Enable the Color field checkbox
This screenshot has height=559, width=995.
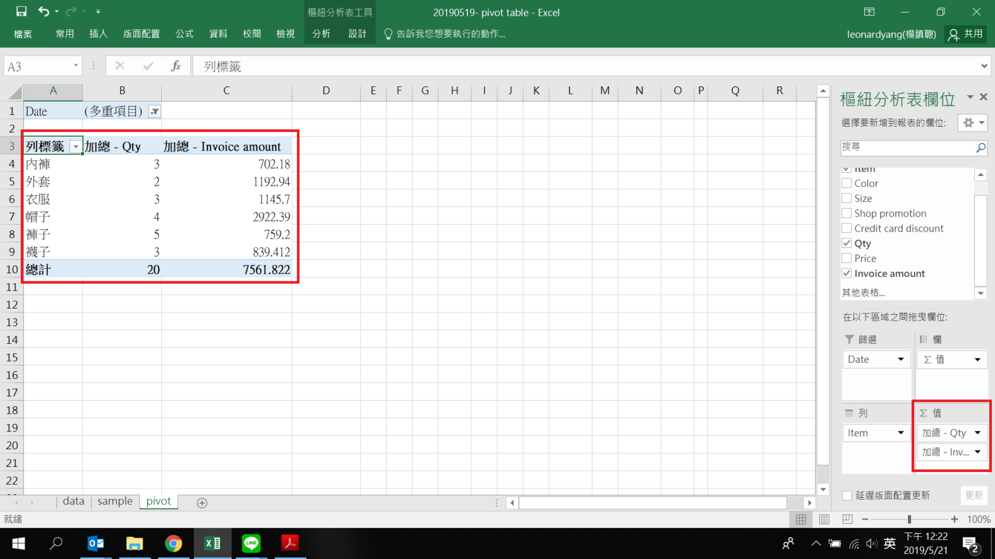[847, 183]
